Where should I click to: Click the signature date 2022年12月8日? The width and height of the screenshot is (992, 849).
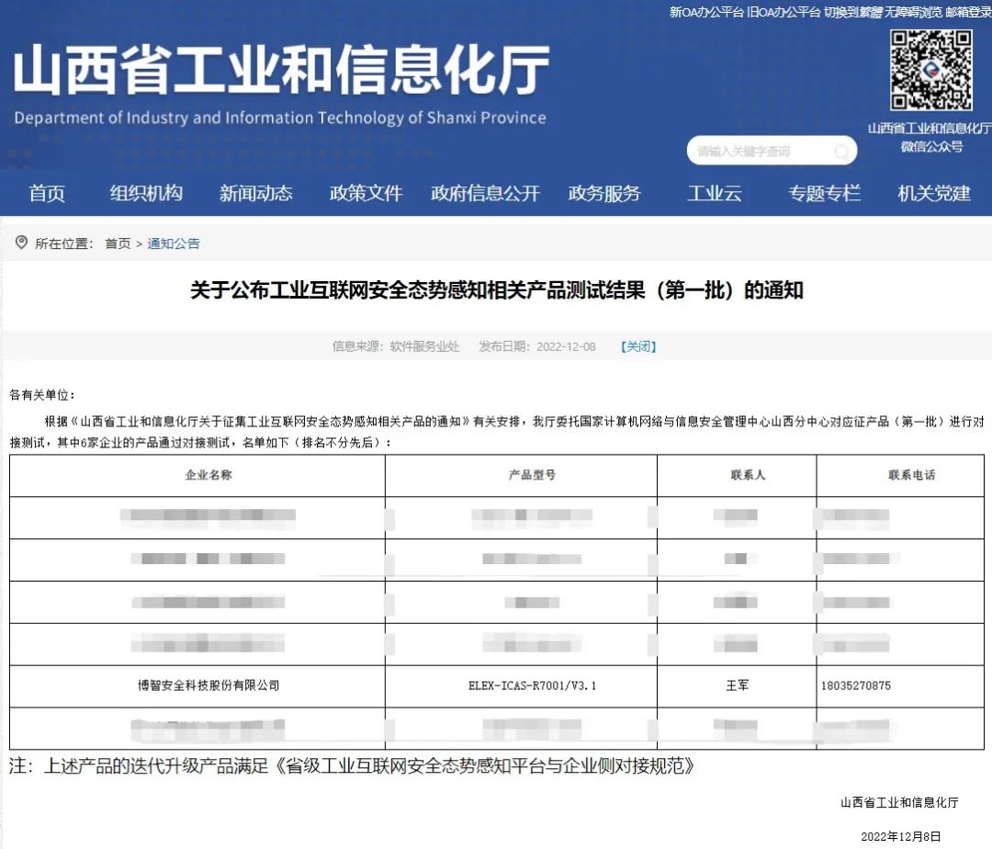tap(901, 836)
